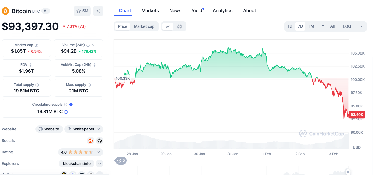The image size is (373, 175).
Task: Click the share icon button
Action: [98, 11]
